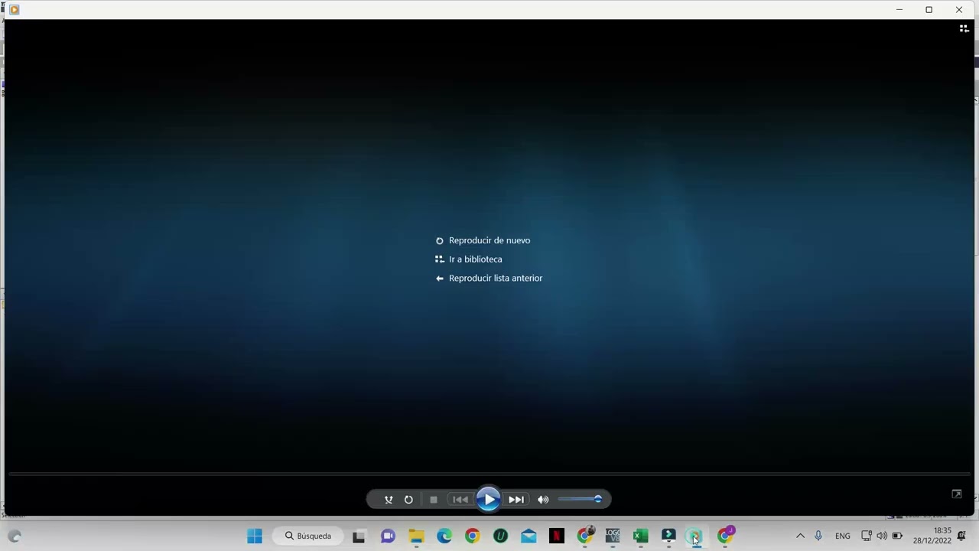Adjust the volume slider
979x551 pixels.
[580, 500]
